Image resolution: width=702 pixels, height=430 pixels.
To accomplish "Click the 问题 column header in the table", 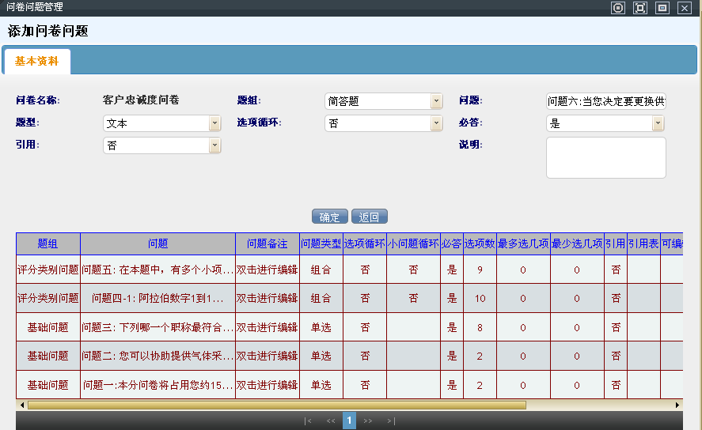I will (157, 244).
